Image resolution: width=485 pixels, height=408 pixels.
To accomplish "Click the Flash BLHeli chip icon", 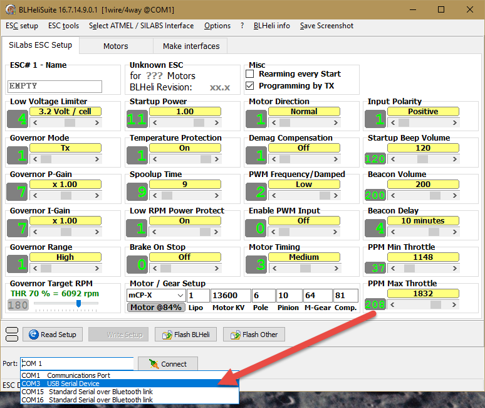I will click(167, 335).
